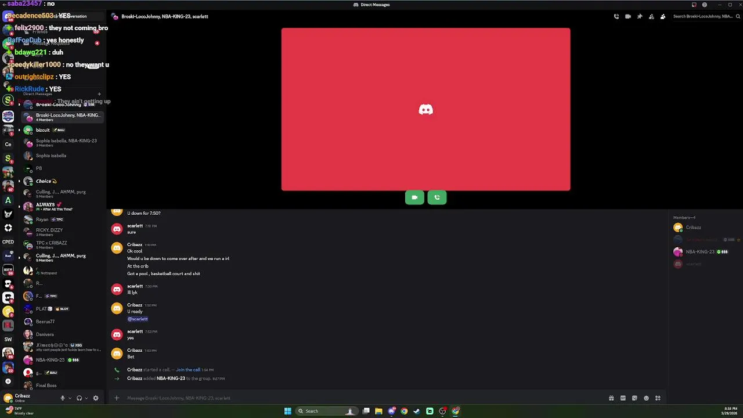Click the plus attachment button in message bar

tap(117, 398)
